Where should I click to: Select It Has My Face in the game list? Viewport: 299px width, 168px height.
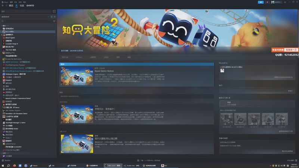[x=12, y=150]
